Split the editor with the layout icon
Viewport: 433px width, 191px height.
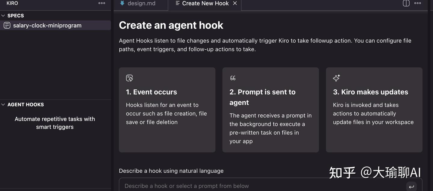tap(406, 3)
